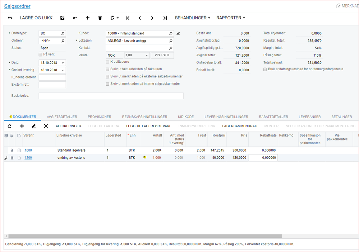Go to next record arrow

tap(152, 18)
